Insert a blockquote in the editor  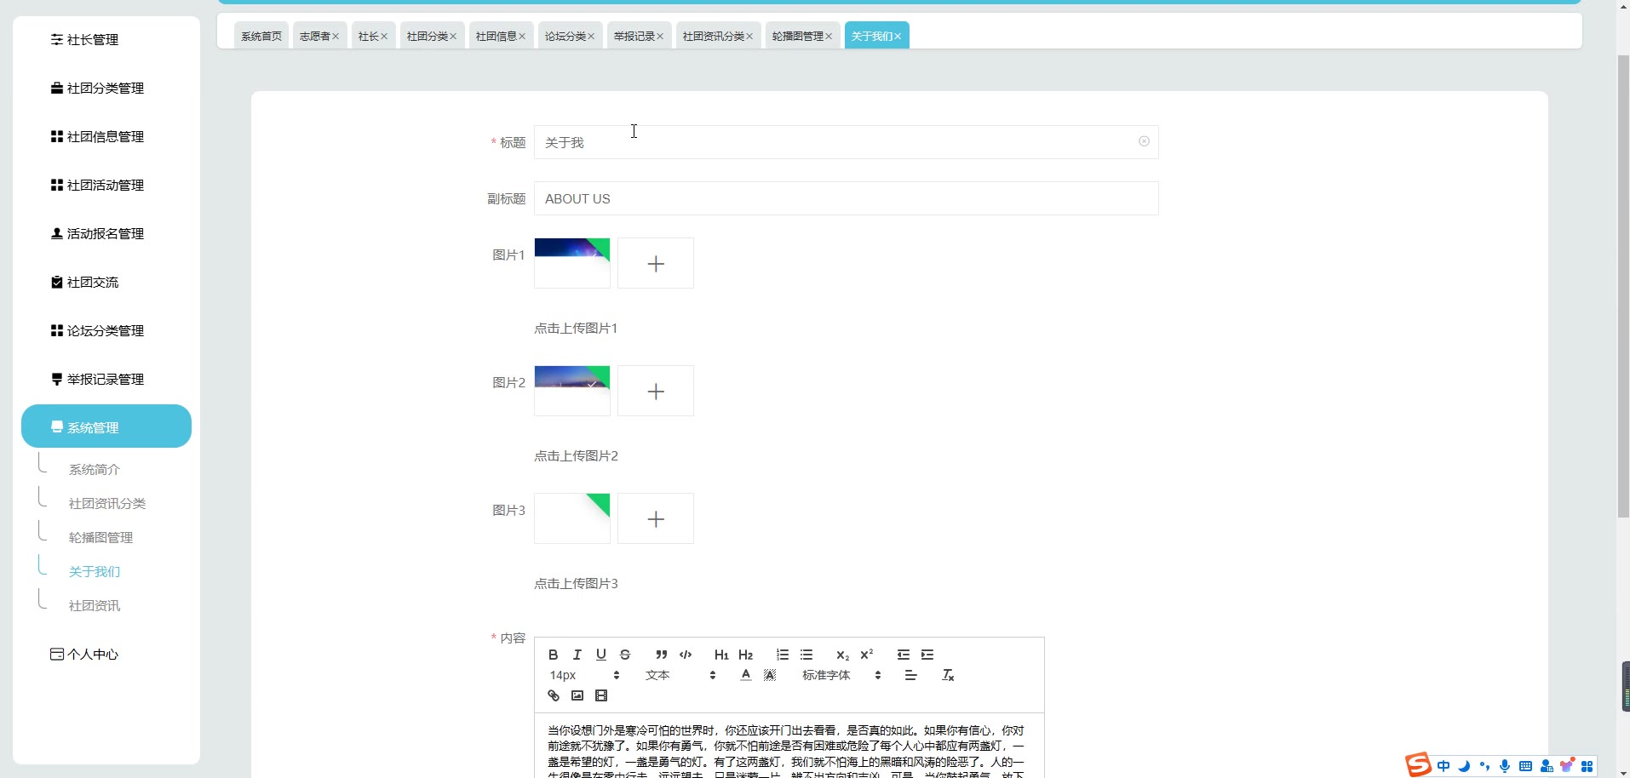[661, 655]
